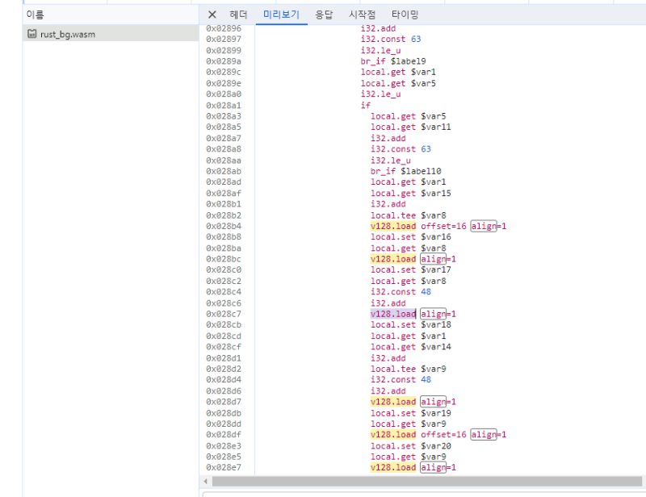Click the boxed align on line 0x028b4
Viewport: 646px width, 497px height.
[x=484, y=226]
